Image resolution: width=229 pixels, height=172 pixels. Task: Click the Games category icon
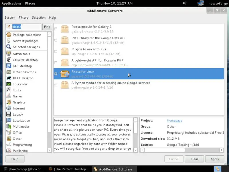(9, 96)
